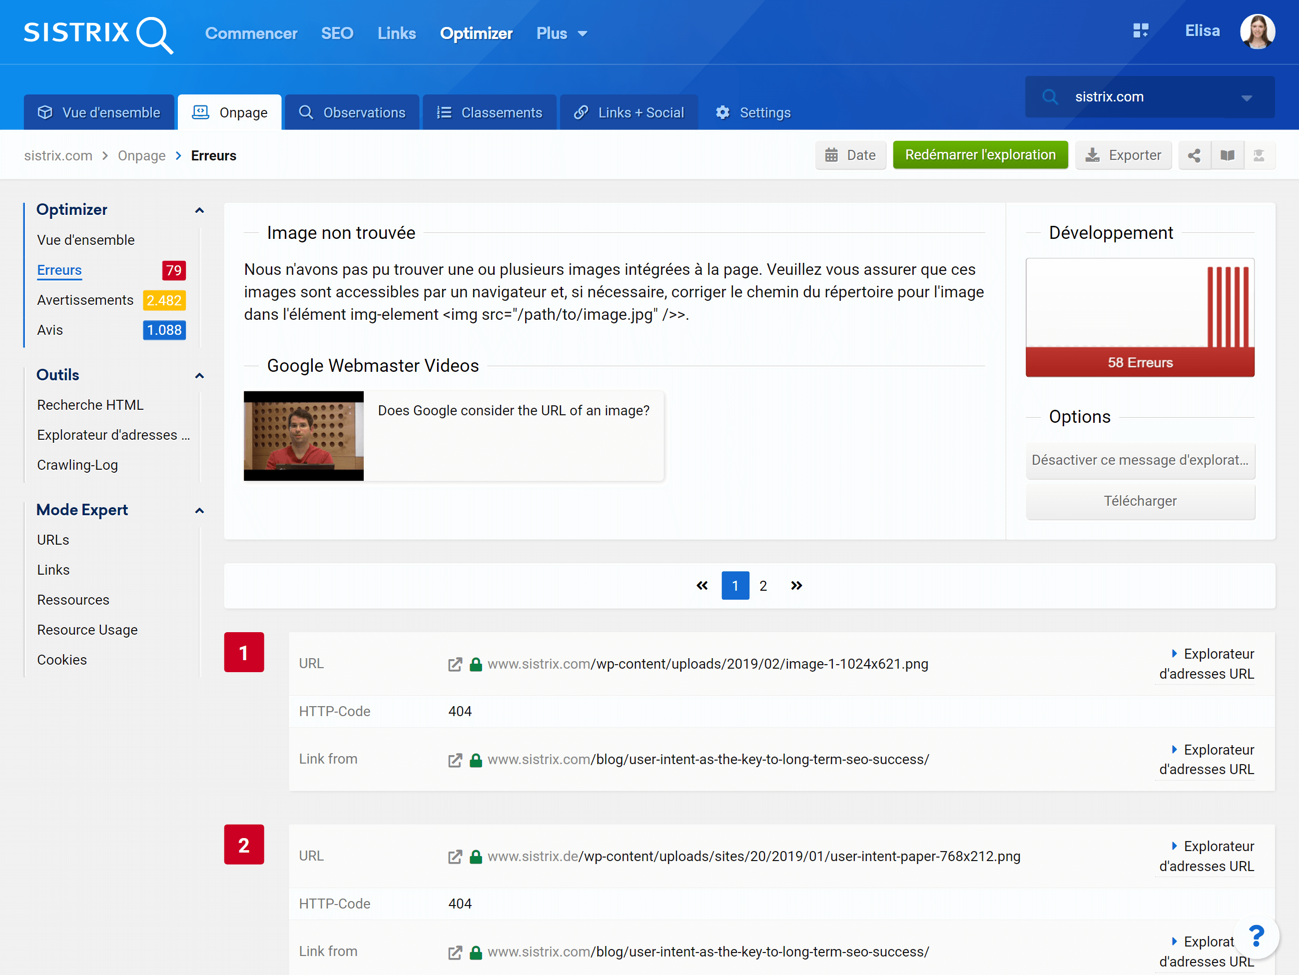Viewport: 1299px width, 975px height.
Task: Click magnifier icon in project search box
Action: point(1050,97)
